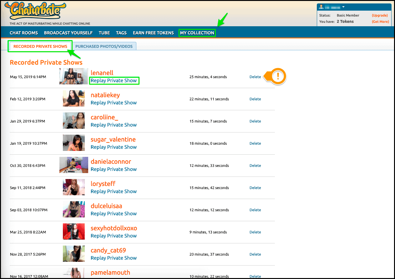Open the caroliine_ recording thumbnail
395x279 pixels.
(x=74, y=121)
